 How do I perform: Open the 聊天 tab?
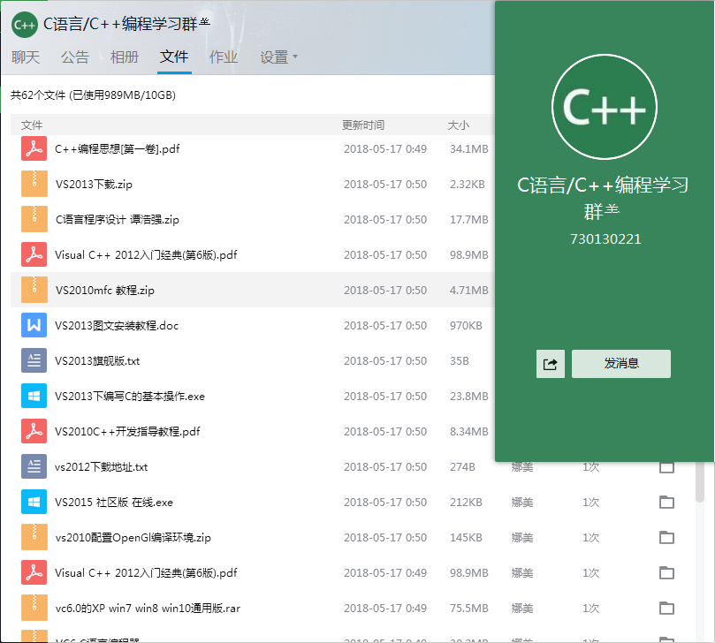pos(26,57)
